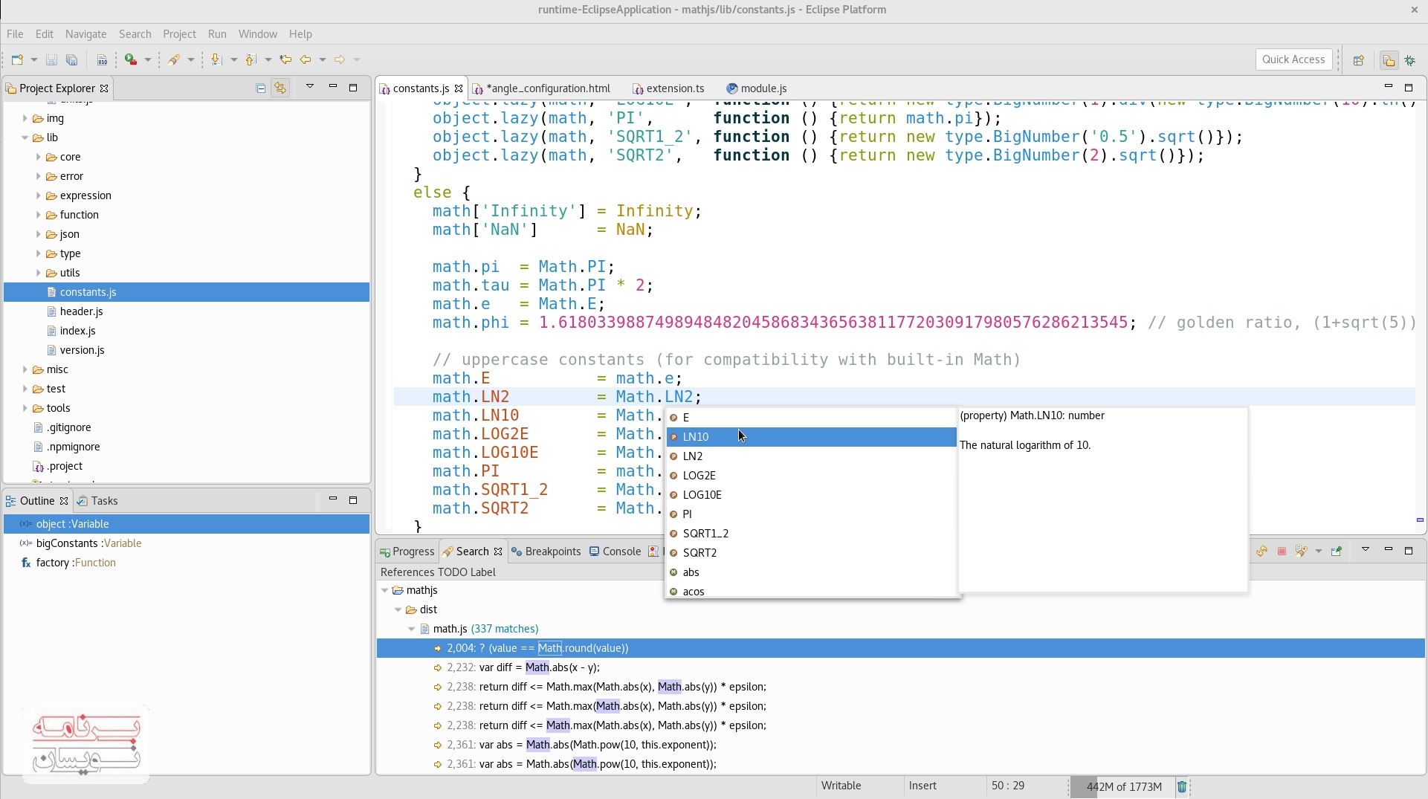Open the File menu
Image resolution: width=1428 pixels, height=799 pixels.
15,34
